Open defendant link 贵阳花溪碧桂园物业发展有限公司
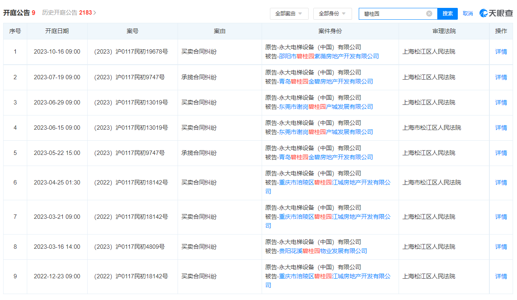 (323, 251)
